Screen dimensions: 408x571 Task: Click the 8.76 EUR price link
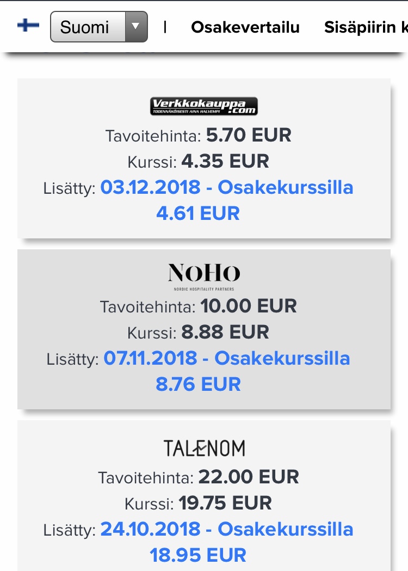pyautogui.click(x=198, y=384)
